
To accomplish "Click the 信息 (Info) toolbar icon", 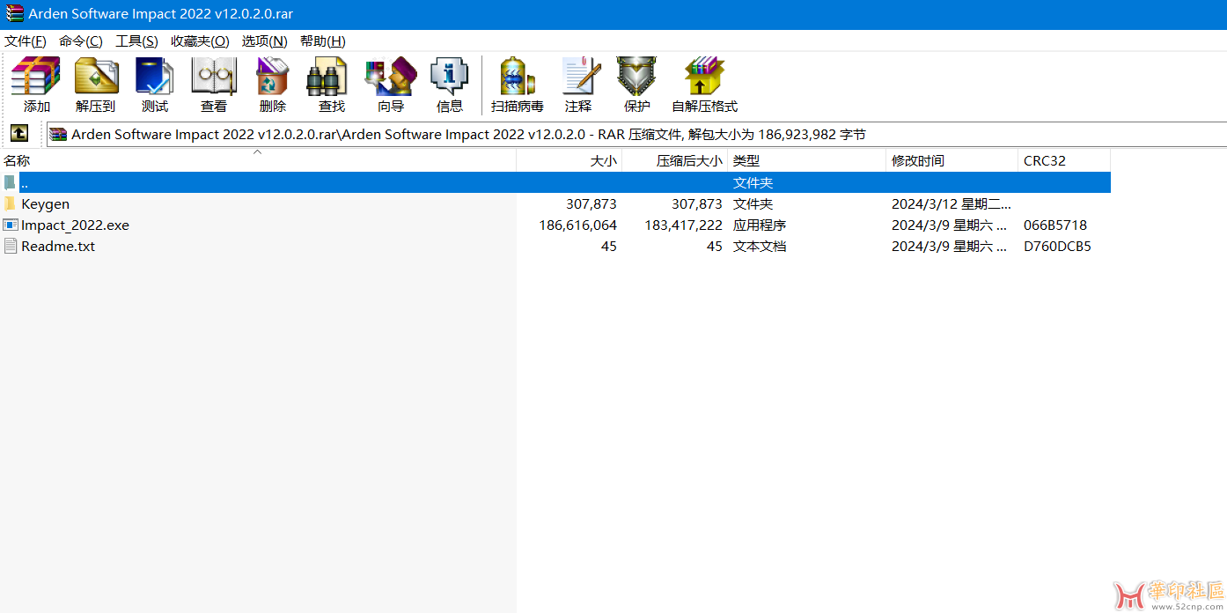I will click(x=449, y=77).
